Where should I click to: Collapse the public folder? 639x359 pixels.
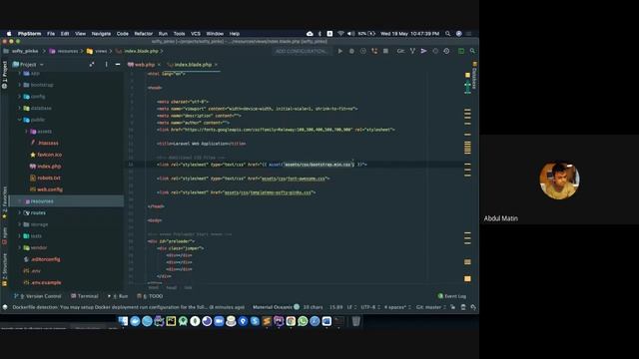point(20,120)
